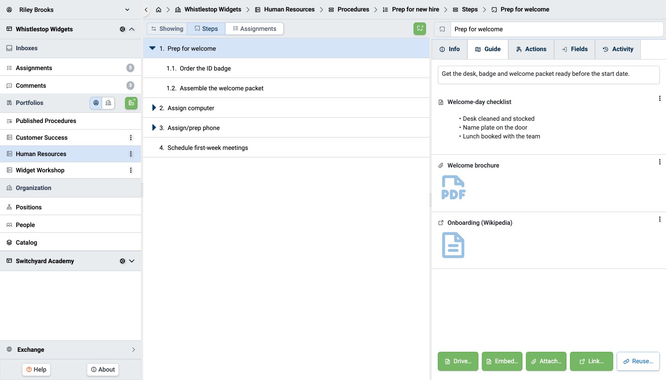This screenshot has height=380, width=666.
Task: Click the Link button
Action: (592, 361)
